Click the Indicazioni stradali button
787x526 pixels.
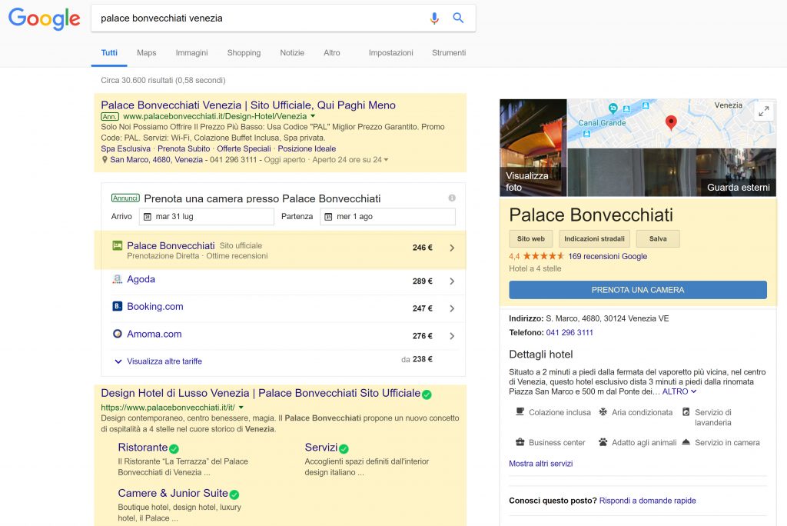coord(594,238)
